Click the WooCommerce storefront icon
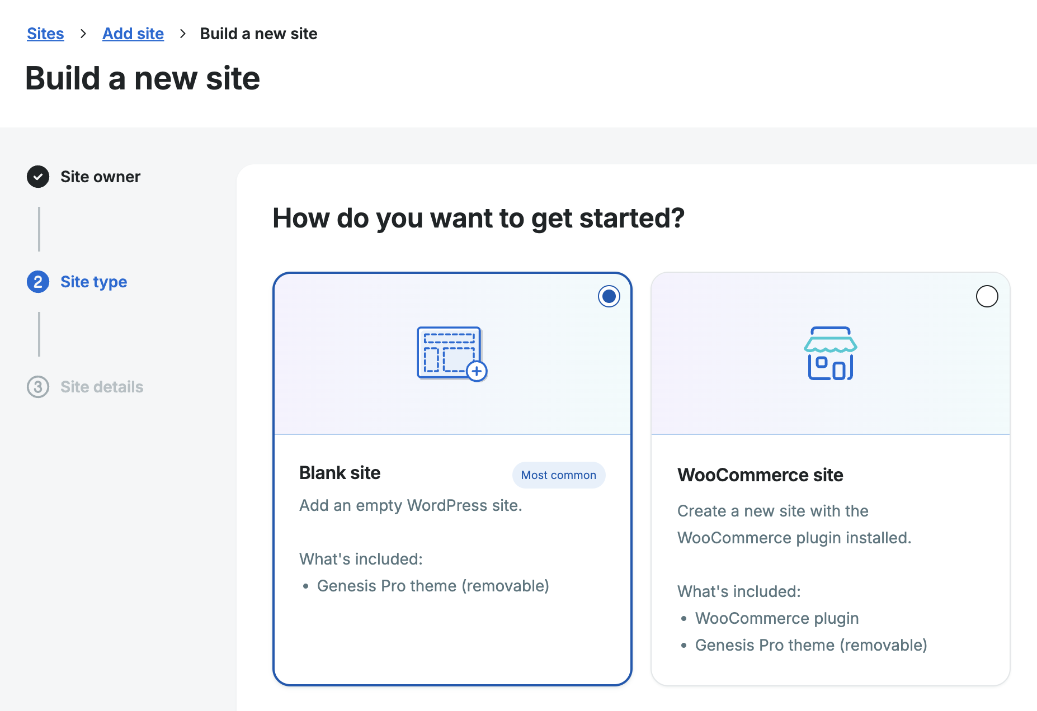The image size is (1037, 711). pos(829,353)
